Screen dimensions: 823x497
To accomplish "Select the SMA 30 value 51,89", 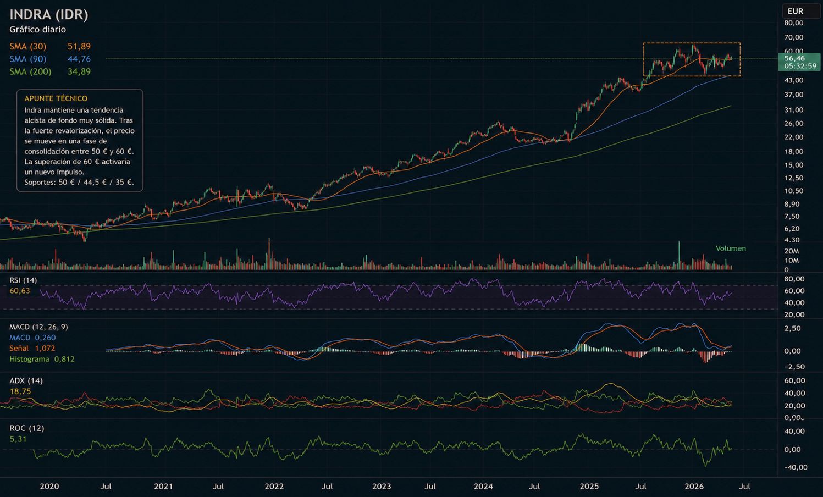I will (79, 47).
